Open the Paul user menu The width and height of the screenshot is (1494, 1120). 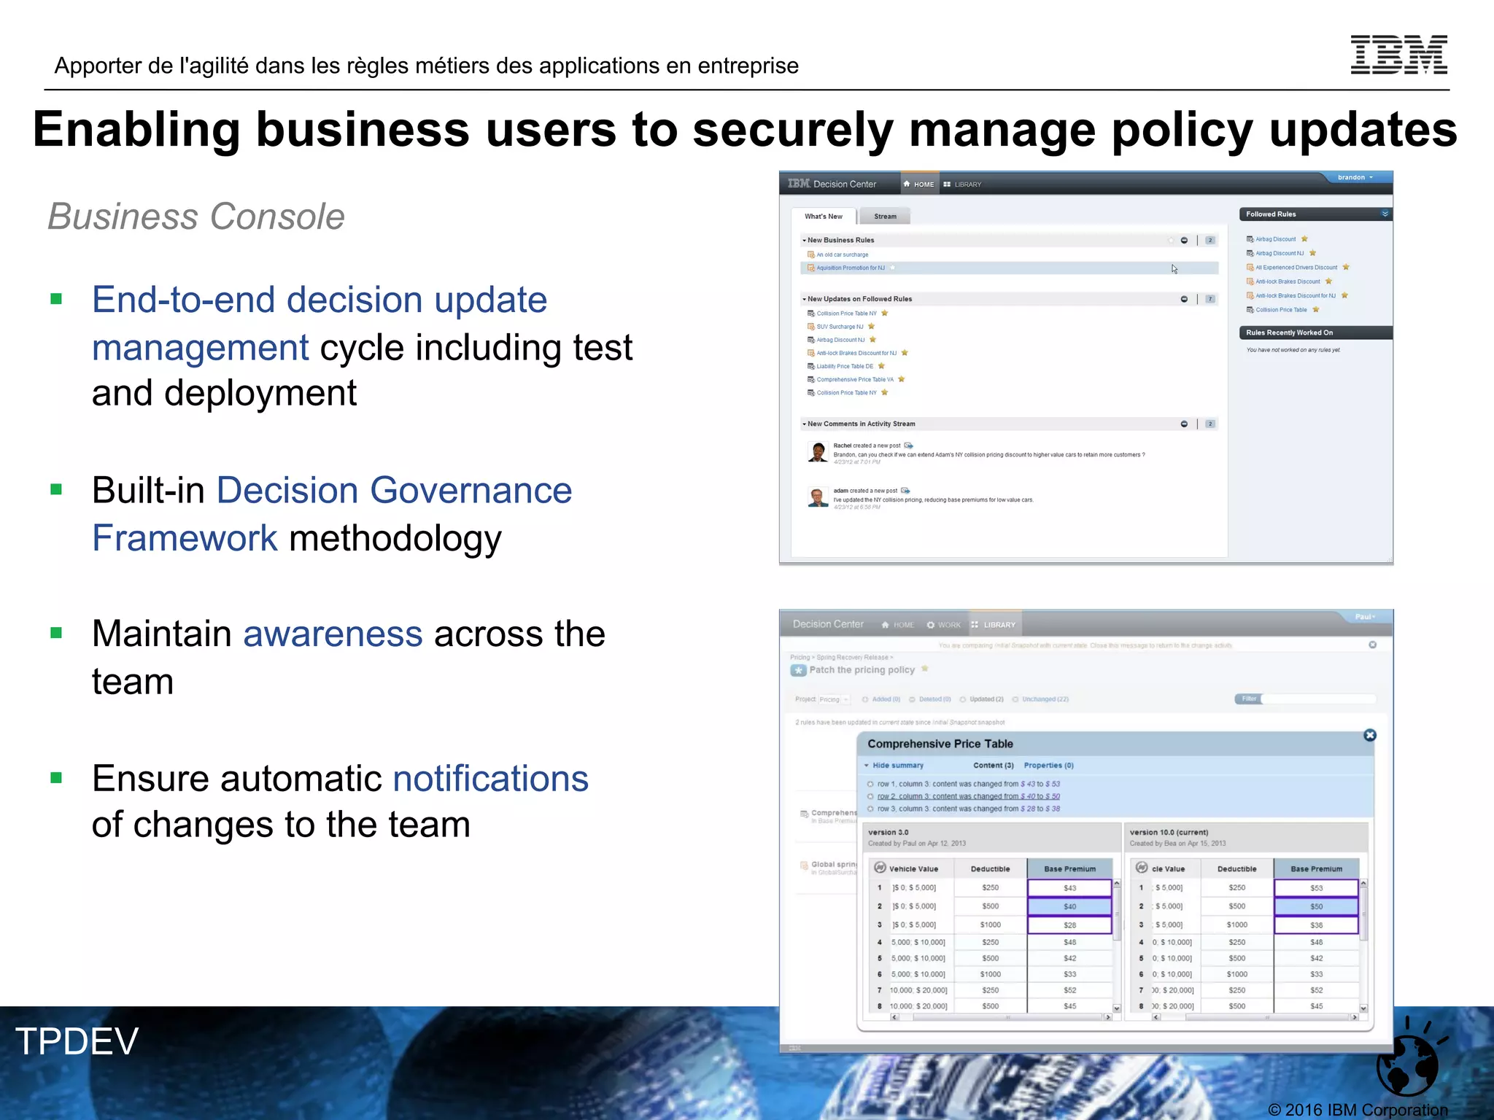[x=1365, y=617]
